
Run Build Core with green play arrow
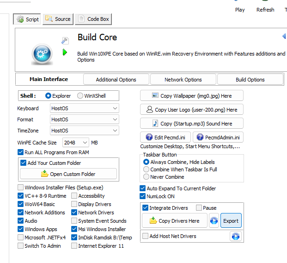click(65, 52)
